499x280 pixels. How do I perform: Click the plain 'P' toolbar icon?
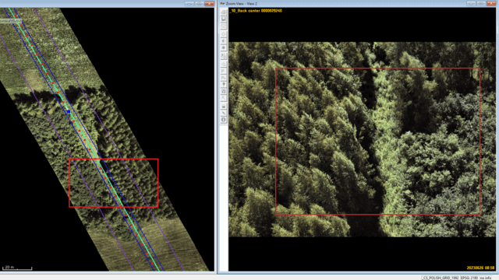[224, 71]
